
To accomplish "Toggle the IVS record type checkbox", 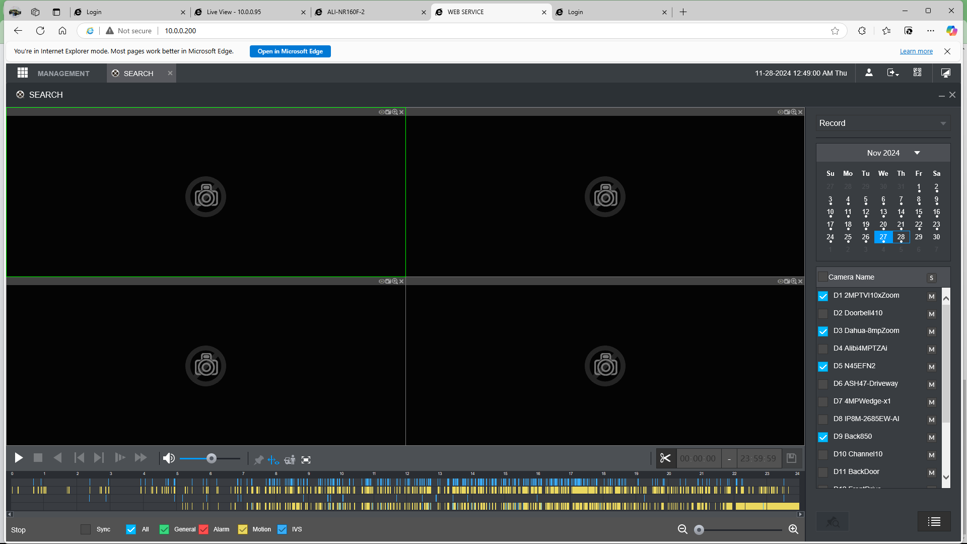I will click(x=282, y=529).
